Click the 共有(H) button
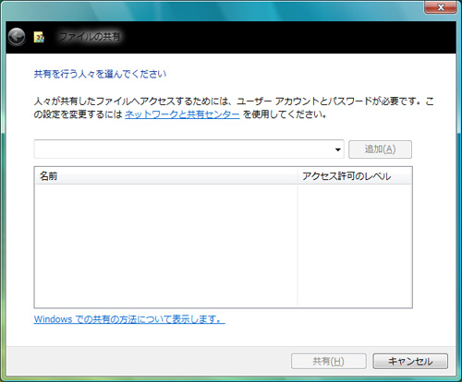Viewport: 462px width, 382px height. coord(329,361)
